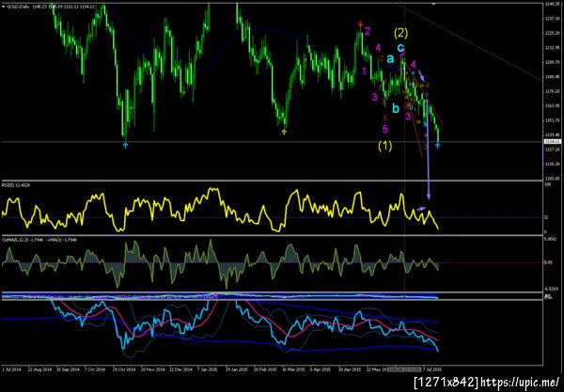
Task: Click the triangle before GOLD,Daily title
Action: (x=3, y=7)
